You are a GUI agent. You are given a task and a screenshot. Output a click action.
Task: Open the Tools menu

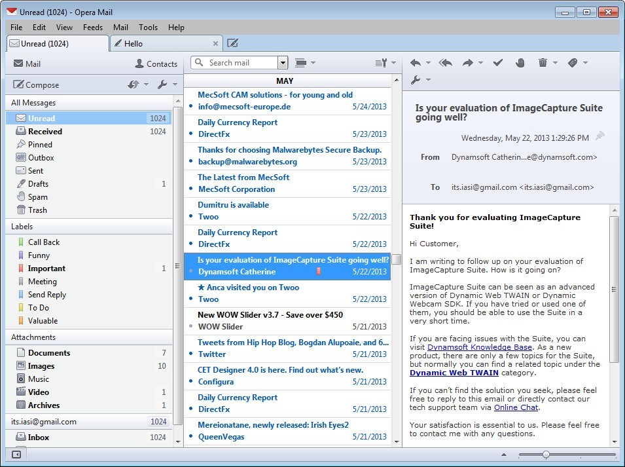click(x=148, y=27)
